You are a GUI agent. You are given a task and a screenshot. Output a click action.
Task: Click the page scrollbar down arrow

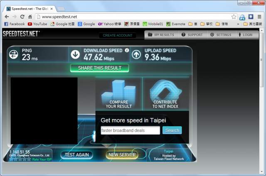tap(261, 171)
